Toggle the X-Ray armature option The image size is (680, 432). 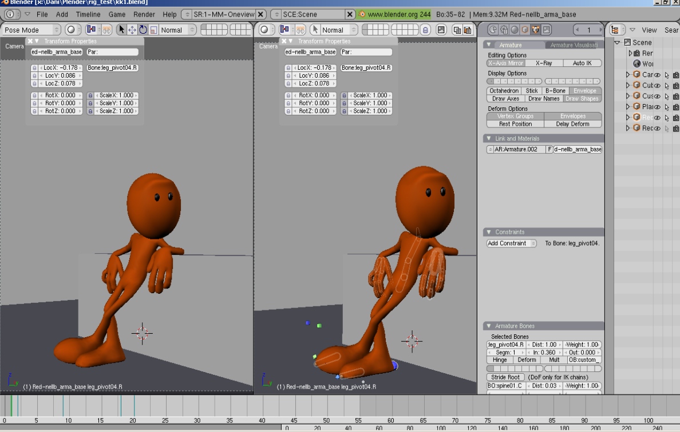coord(544,63)
